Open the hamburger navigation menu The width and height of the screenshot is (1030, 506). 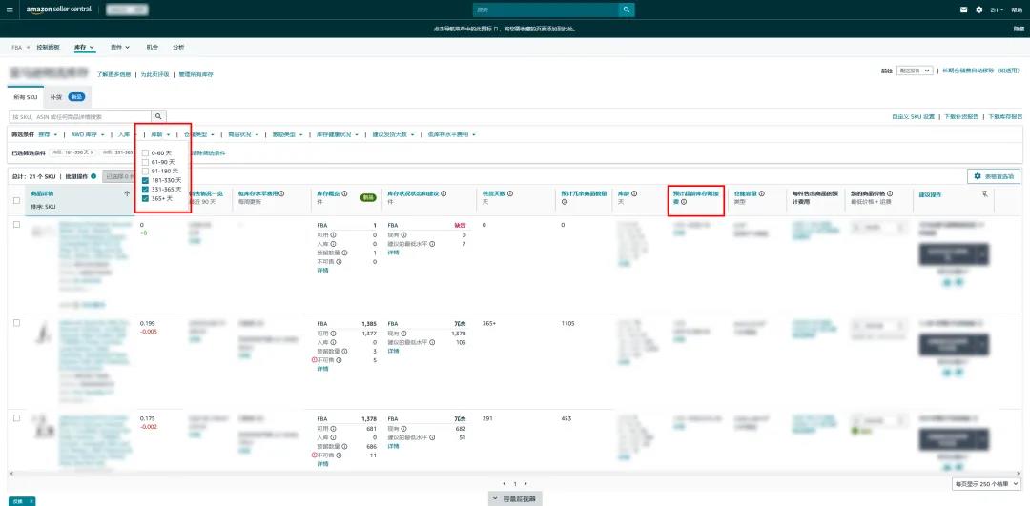(x=10, y=10)
